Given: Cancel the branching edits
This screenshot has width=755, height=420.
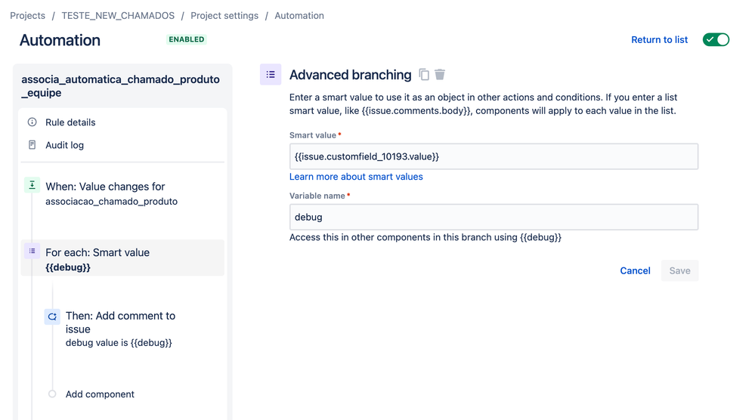Looking at the screenshot, I should point(635,270).
